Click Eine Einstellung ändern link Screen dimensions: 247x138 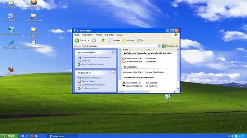point(93,64)
